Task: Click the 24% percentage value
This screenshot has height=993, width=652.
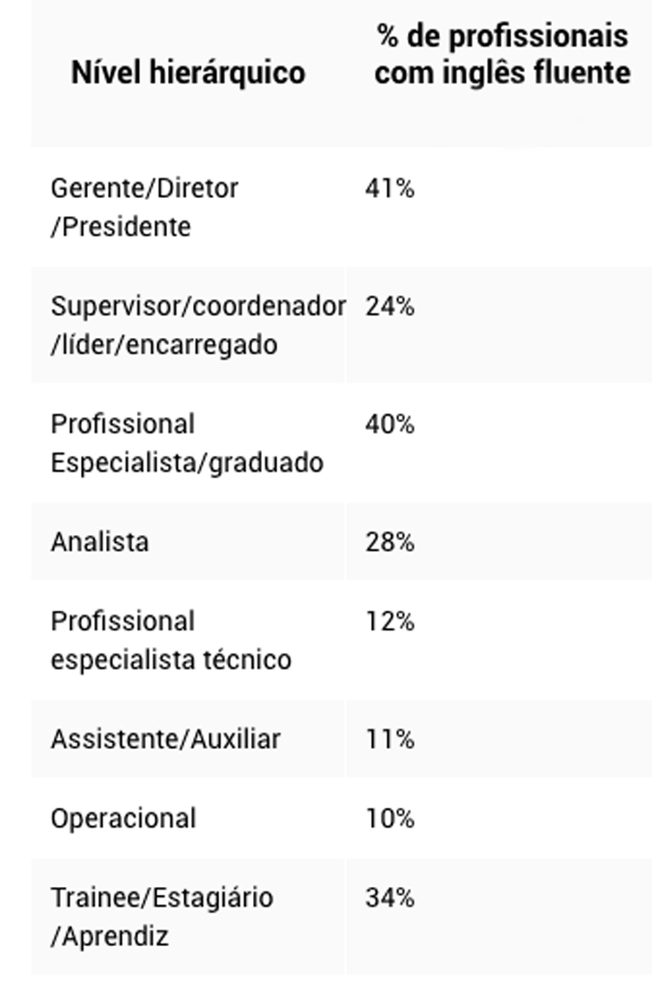Action: pos(389,306)
